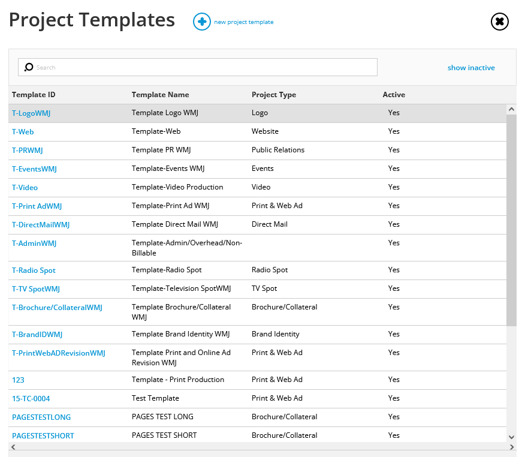Open the T-LogoWMJ template
Image resolution: width=525 pixels, height=457 pixels.
pos(31,113)
